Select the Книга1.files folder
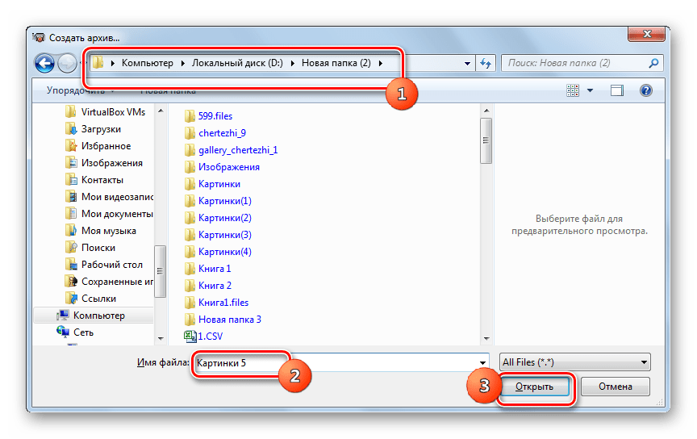The image size is (697, 439). [223, 303]
